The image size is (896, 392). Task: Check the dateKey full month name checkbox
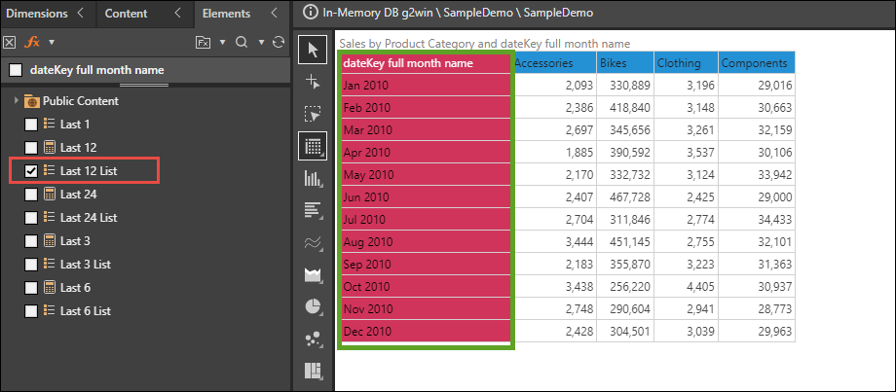(16, 70)
